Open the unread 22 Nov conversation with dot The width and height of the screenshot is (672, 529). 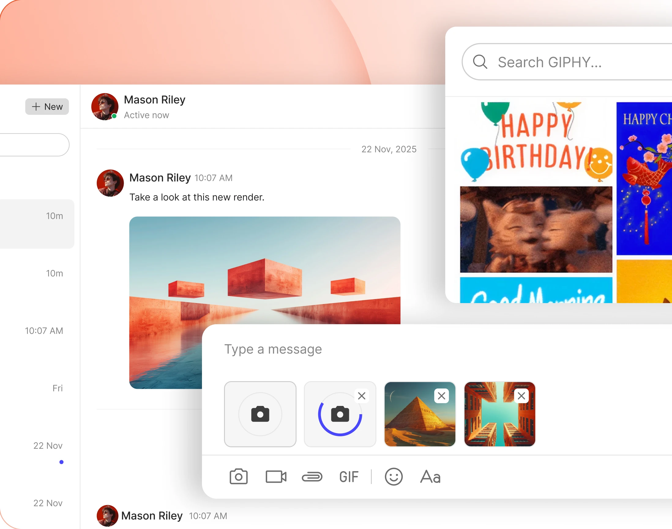coord(37,453)
